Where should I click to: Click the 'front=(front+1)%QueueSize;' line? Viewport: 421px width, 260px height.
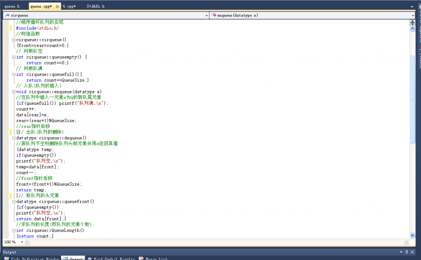pyautogui.click(x=49, y=184)
